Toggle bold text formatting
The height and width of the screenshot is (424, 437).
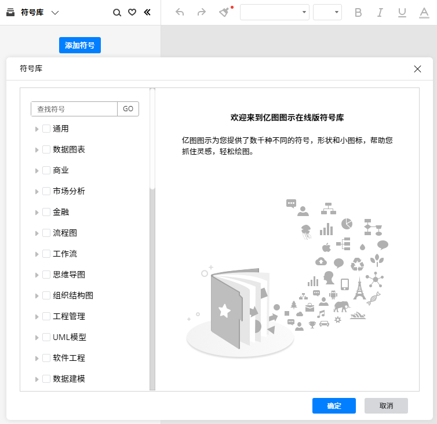[358, 12]
